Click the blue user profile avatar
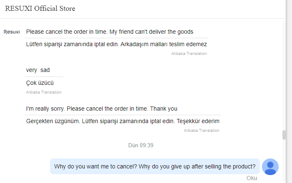The width and height of the screenshot is (292, 183). point(270,167)
